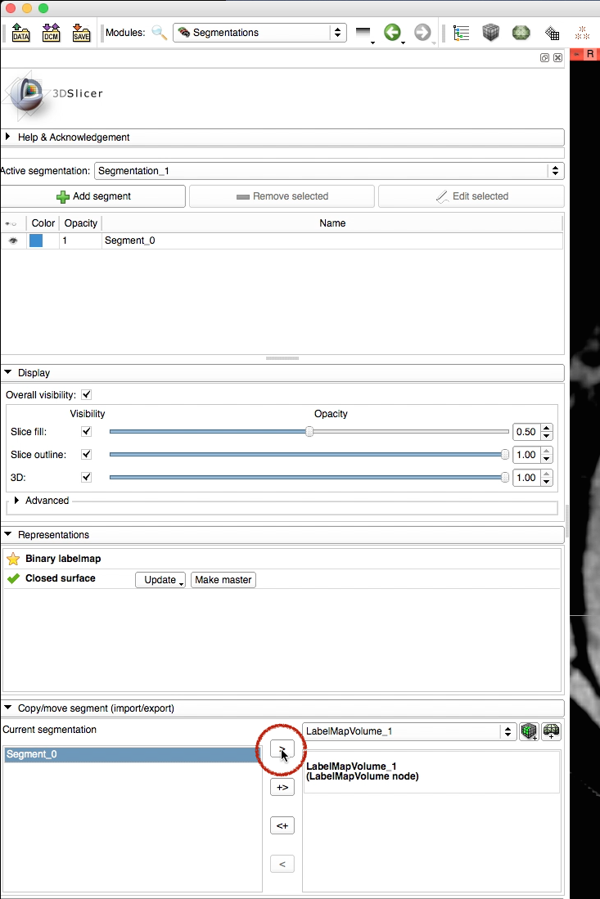Collapse the Display section

[x=282, y=373]
